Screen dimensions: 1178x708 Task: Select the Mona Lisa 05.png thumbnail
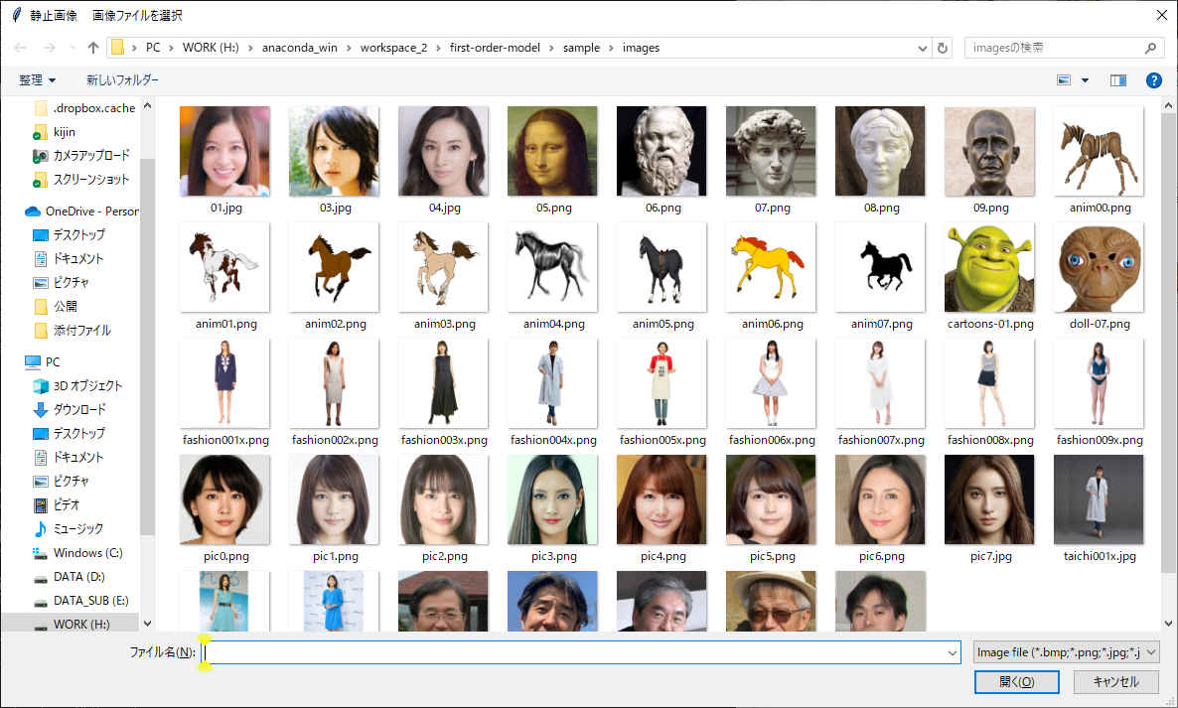coord(551,151)
